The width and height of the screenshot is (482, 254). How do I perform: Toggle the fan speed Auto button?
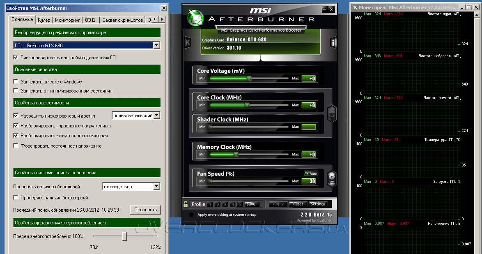[311, 173]
